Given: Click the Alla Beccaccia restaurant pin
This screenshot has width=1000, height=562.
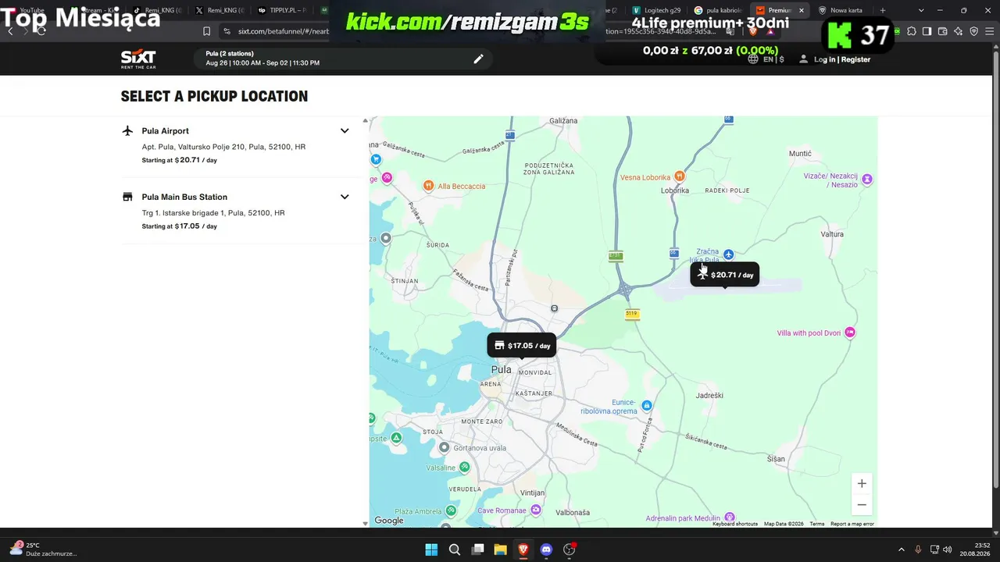Looking at the screenshot, I should (x=428, y=186).
